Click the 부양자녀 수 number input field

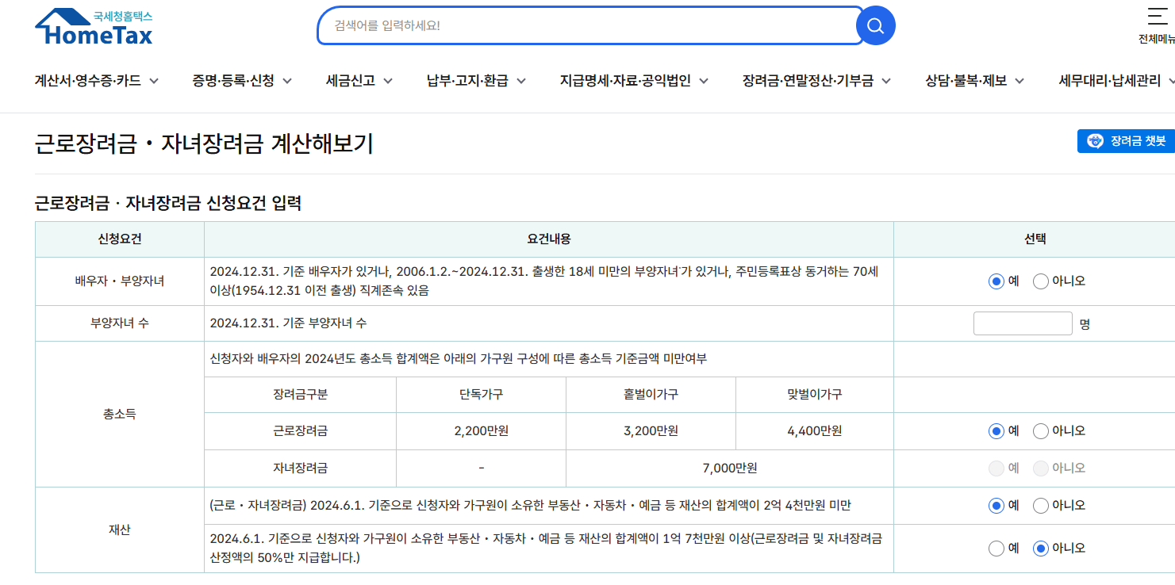(1023, 323)
